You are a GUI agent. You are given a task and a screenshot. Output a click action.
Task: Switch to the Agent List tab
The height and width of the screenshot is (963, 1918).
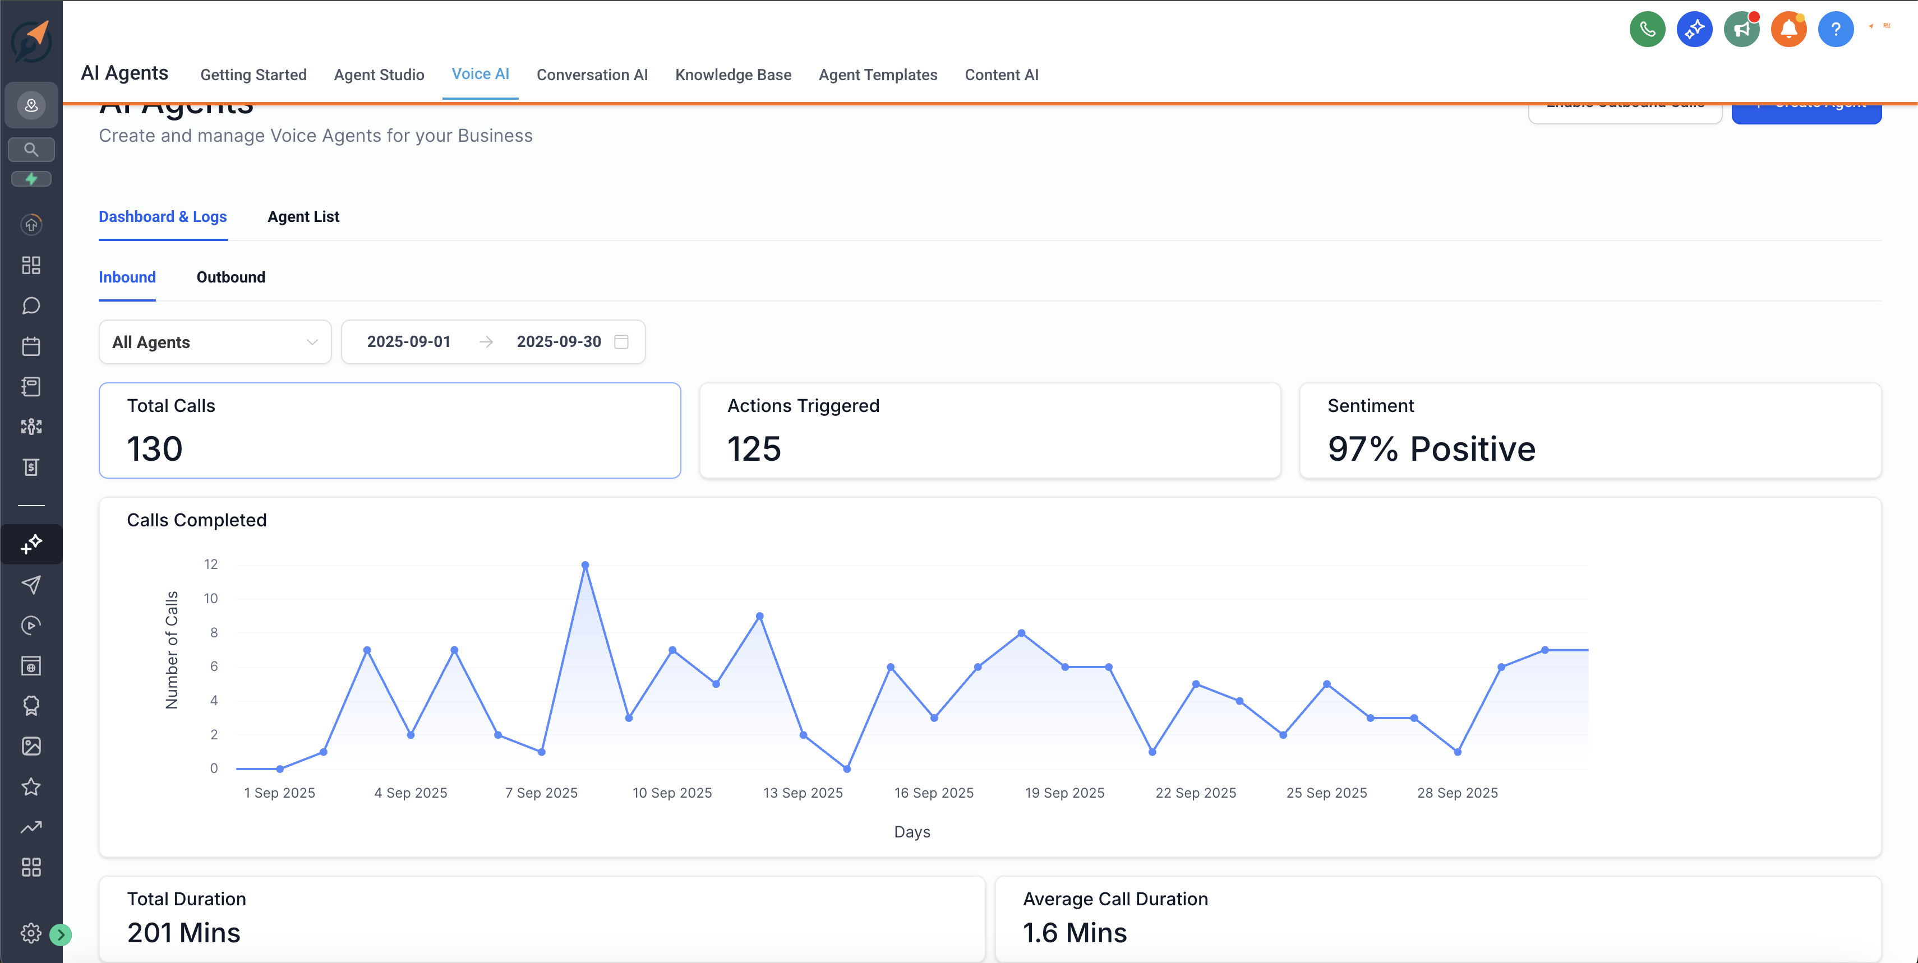(303, 216)
